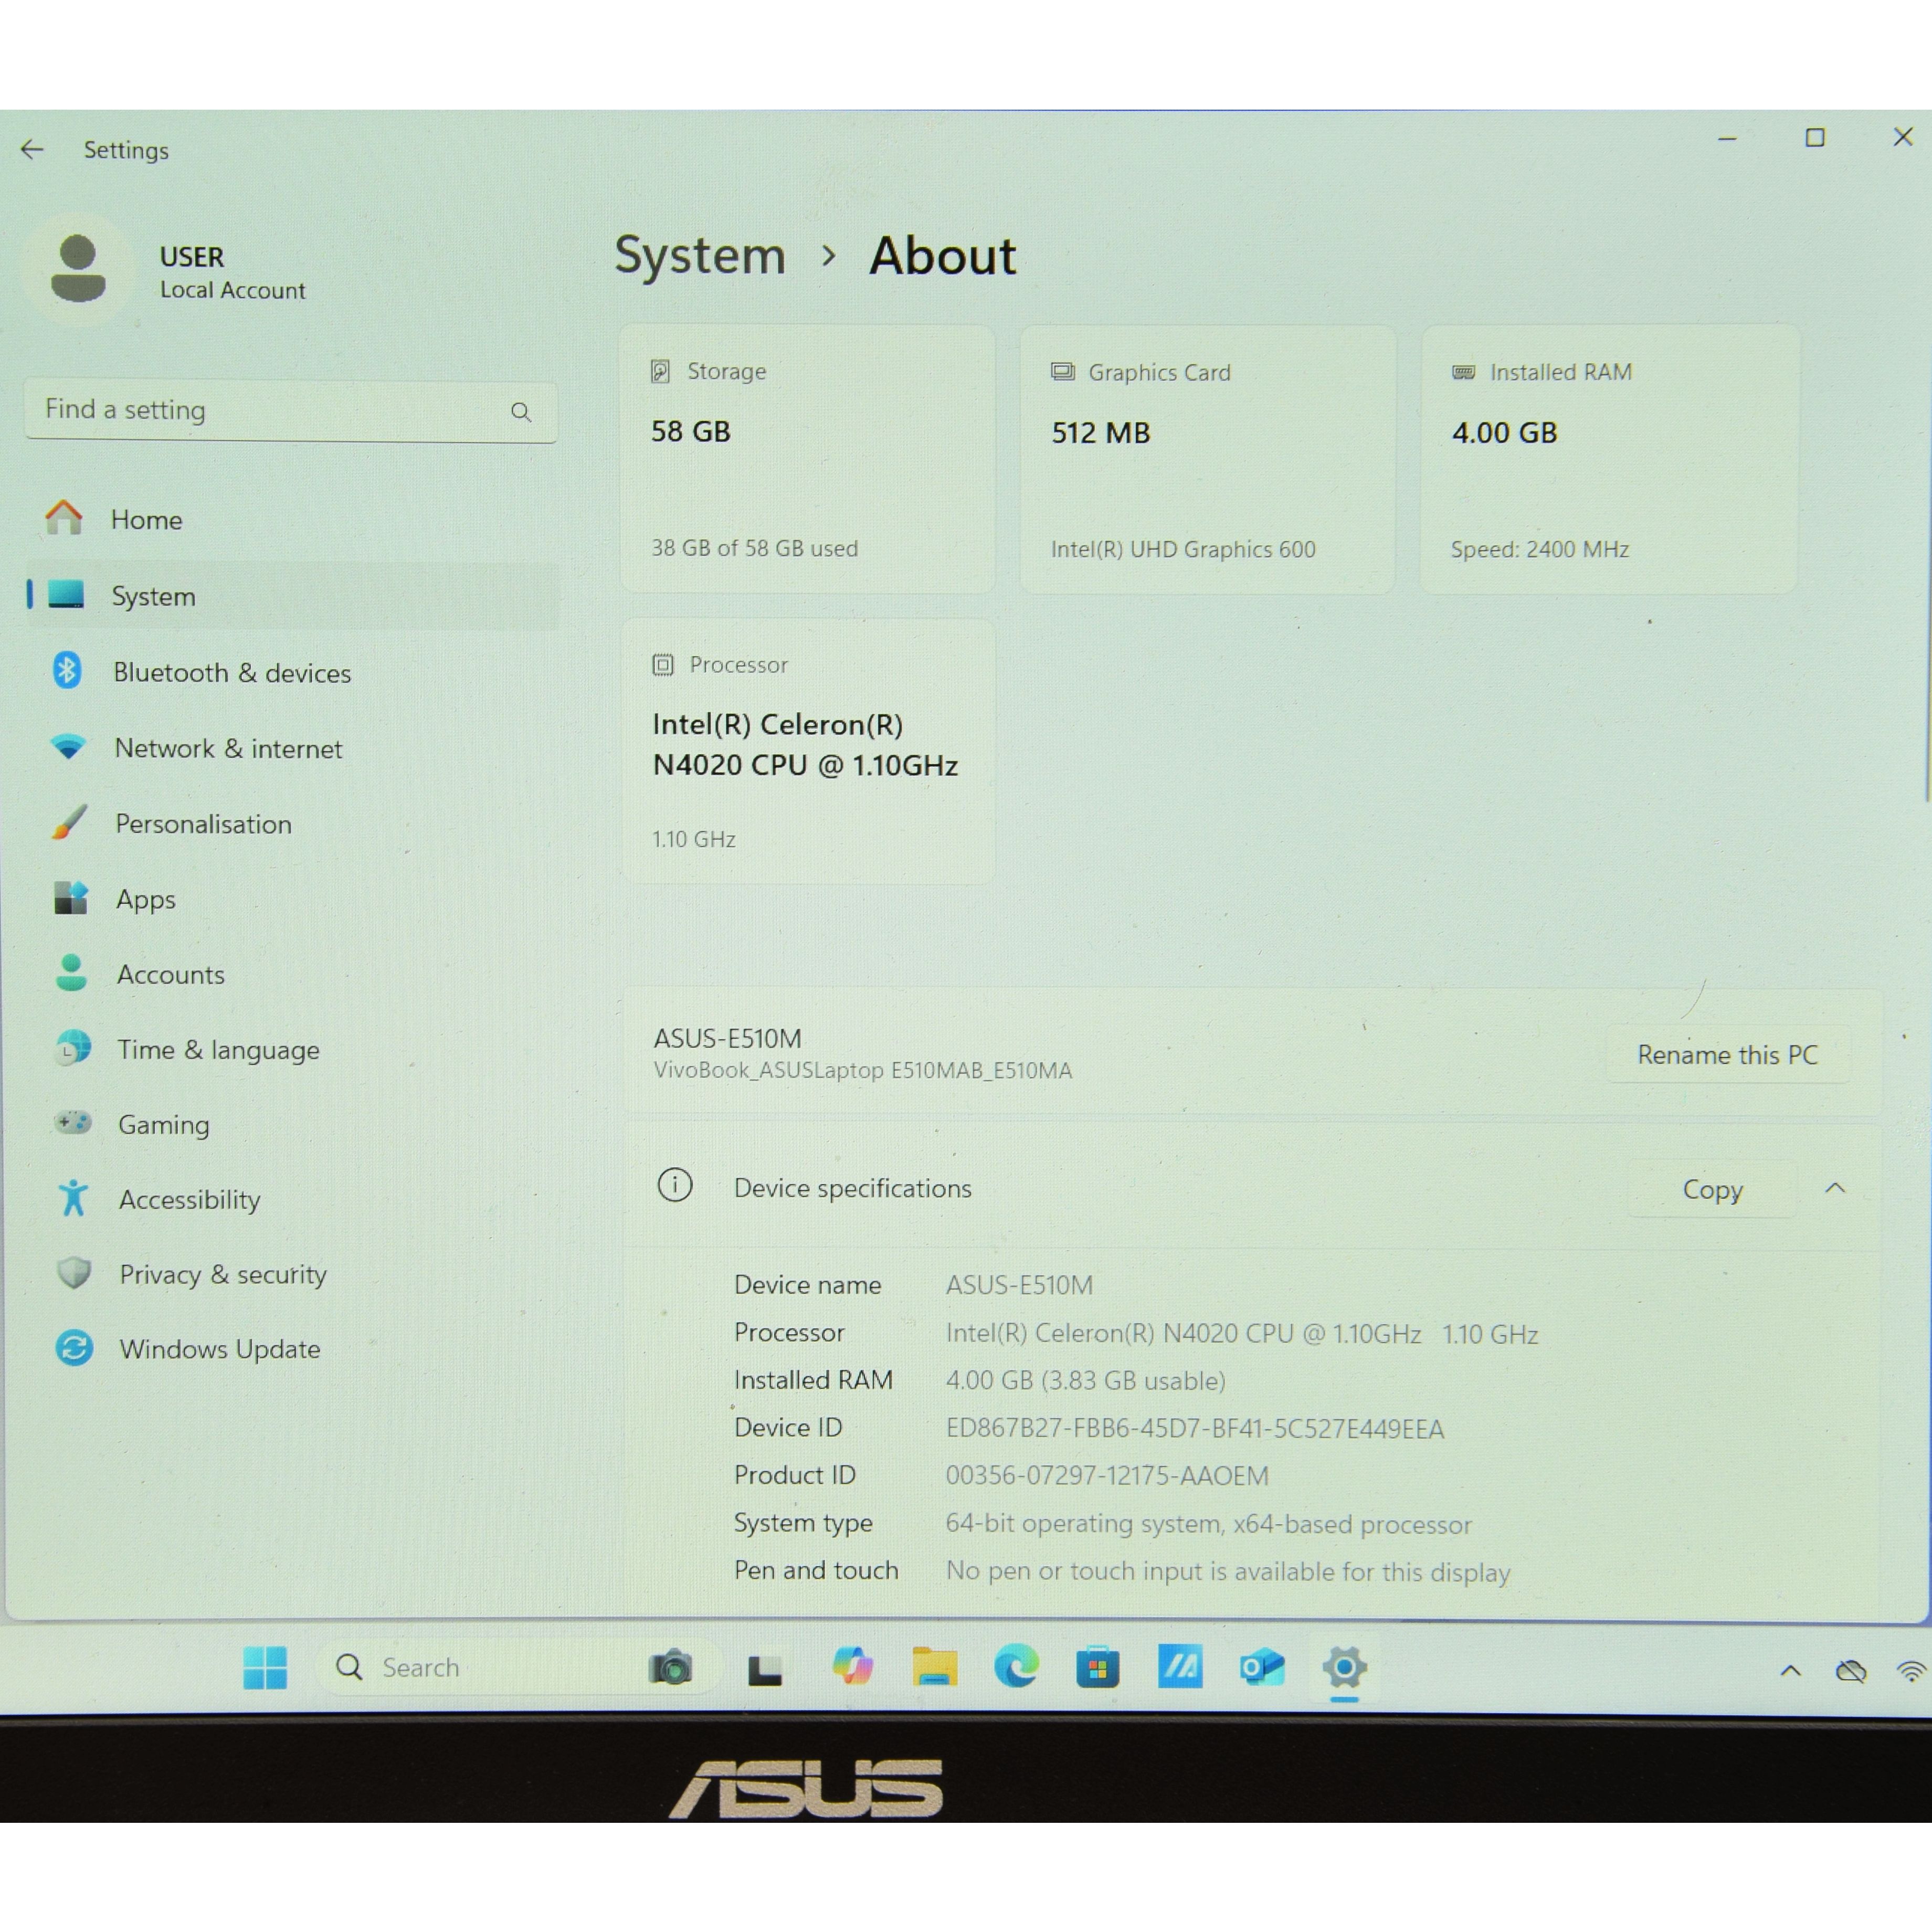
Task: Open the Processor info card
Action: coord(808,751)
